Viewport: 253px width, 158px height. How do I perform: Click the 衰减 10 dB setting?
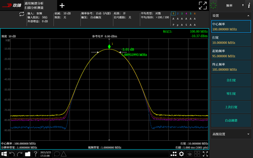(63, 13)
